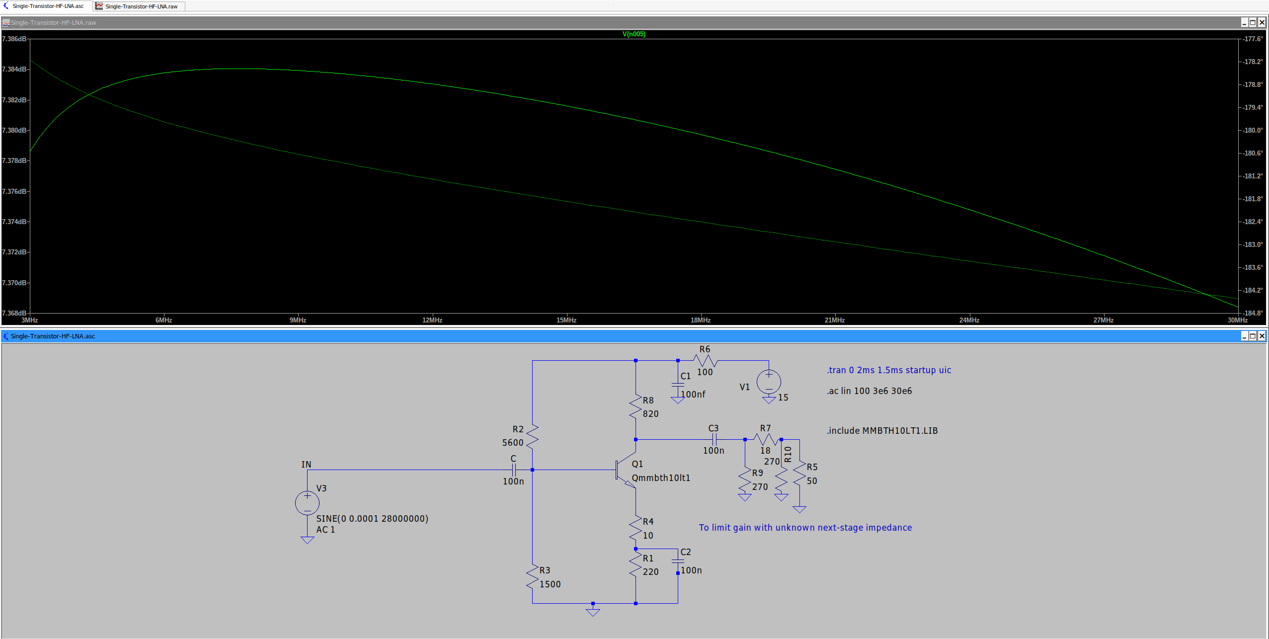Select capacitor C1 symbol
The width and height of the screenshot is (1269, 639).
click(x=678, y=384)
